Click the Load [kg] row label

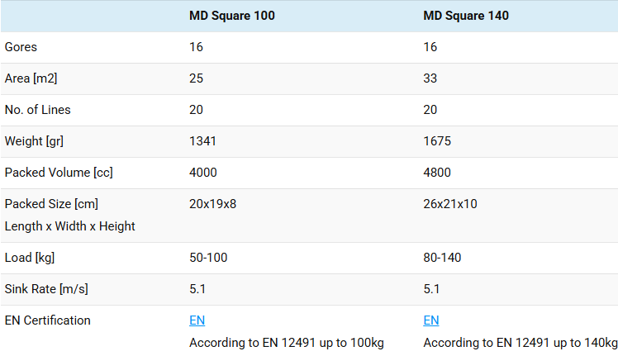30,258
